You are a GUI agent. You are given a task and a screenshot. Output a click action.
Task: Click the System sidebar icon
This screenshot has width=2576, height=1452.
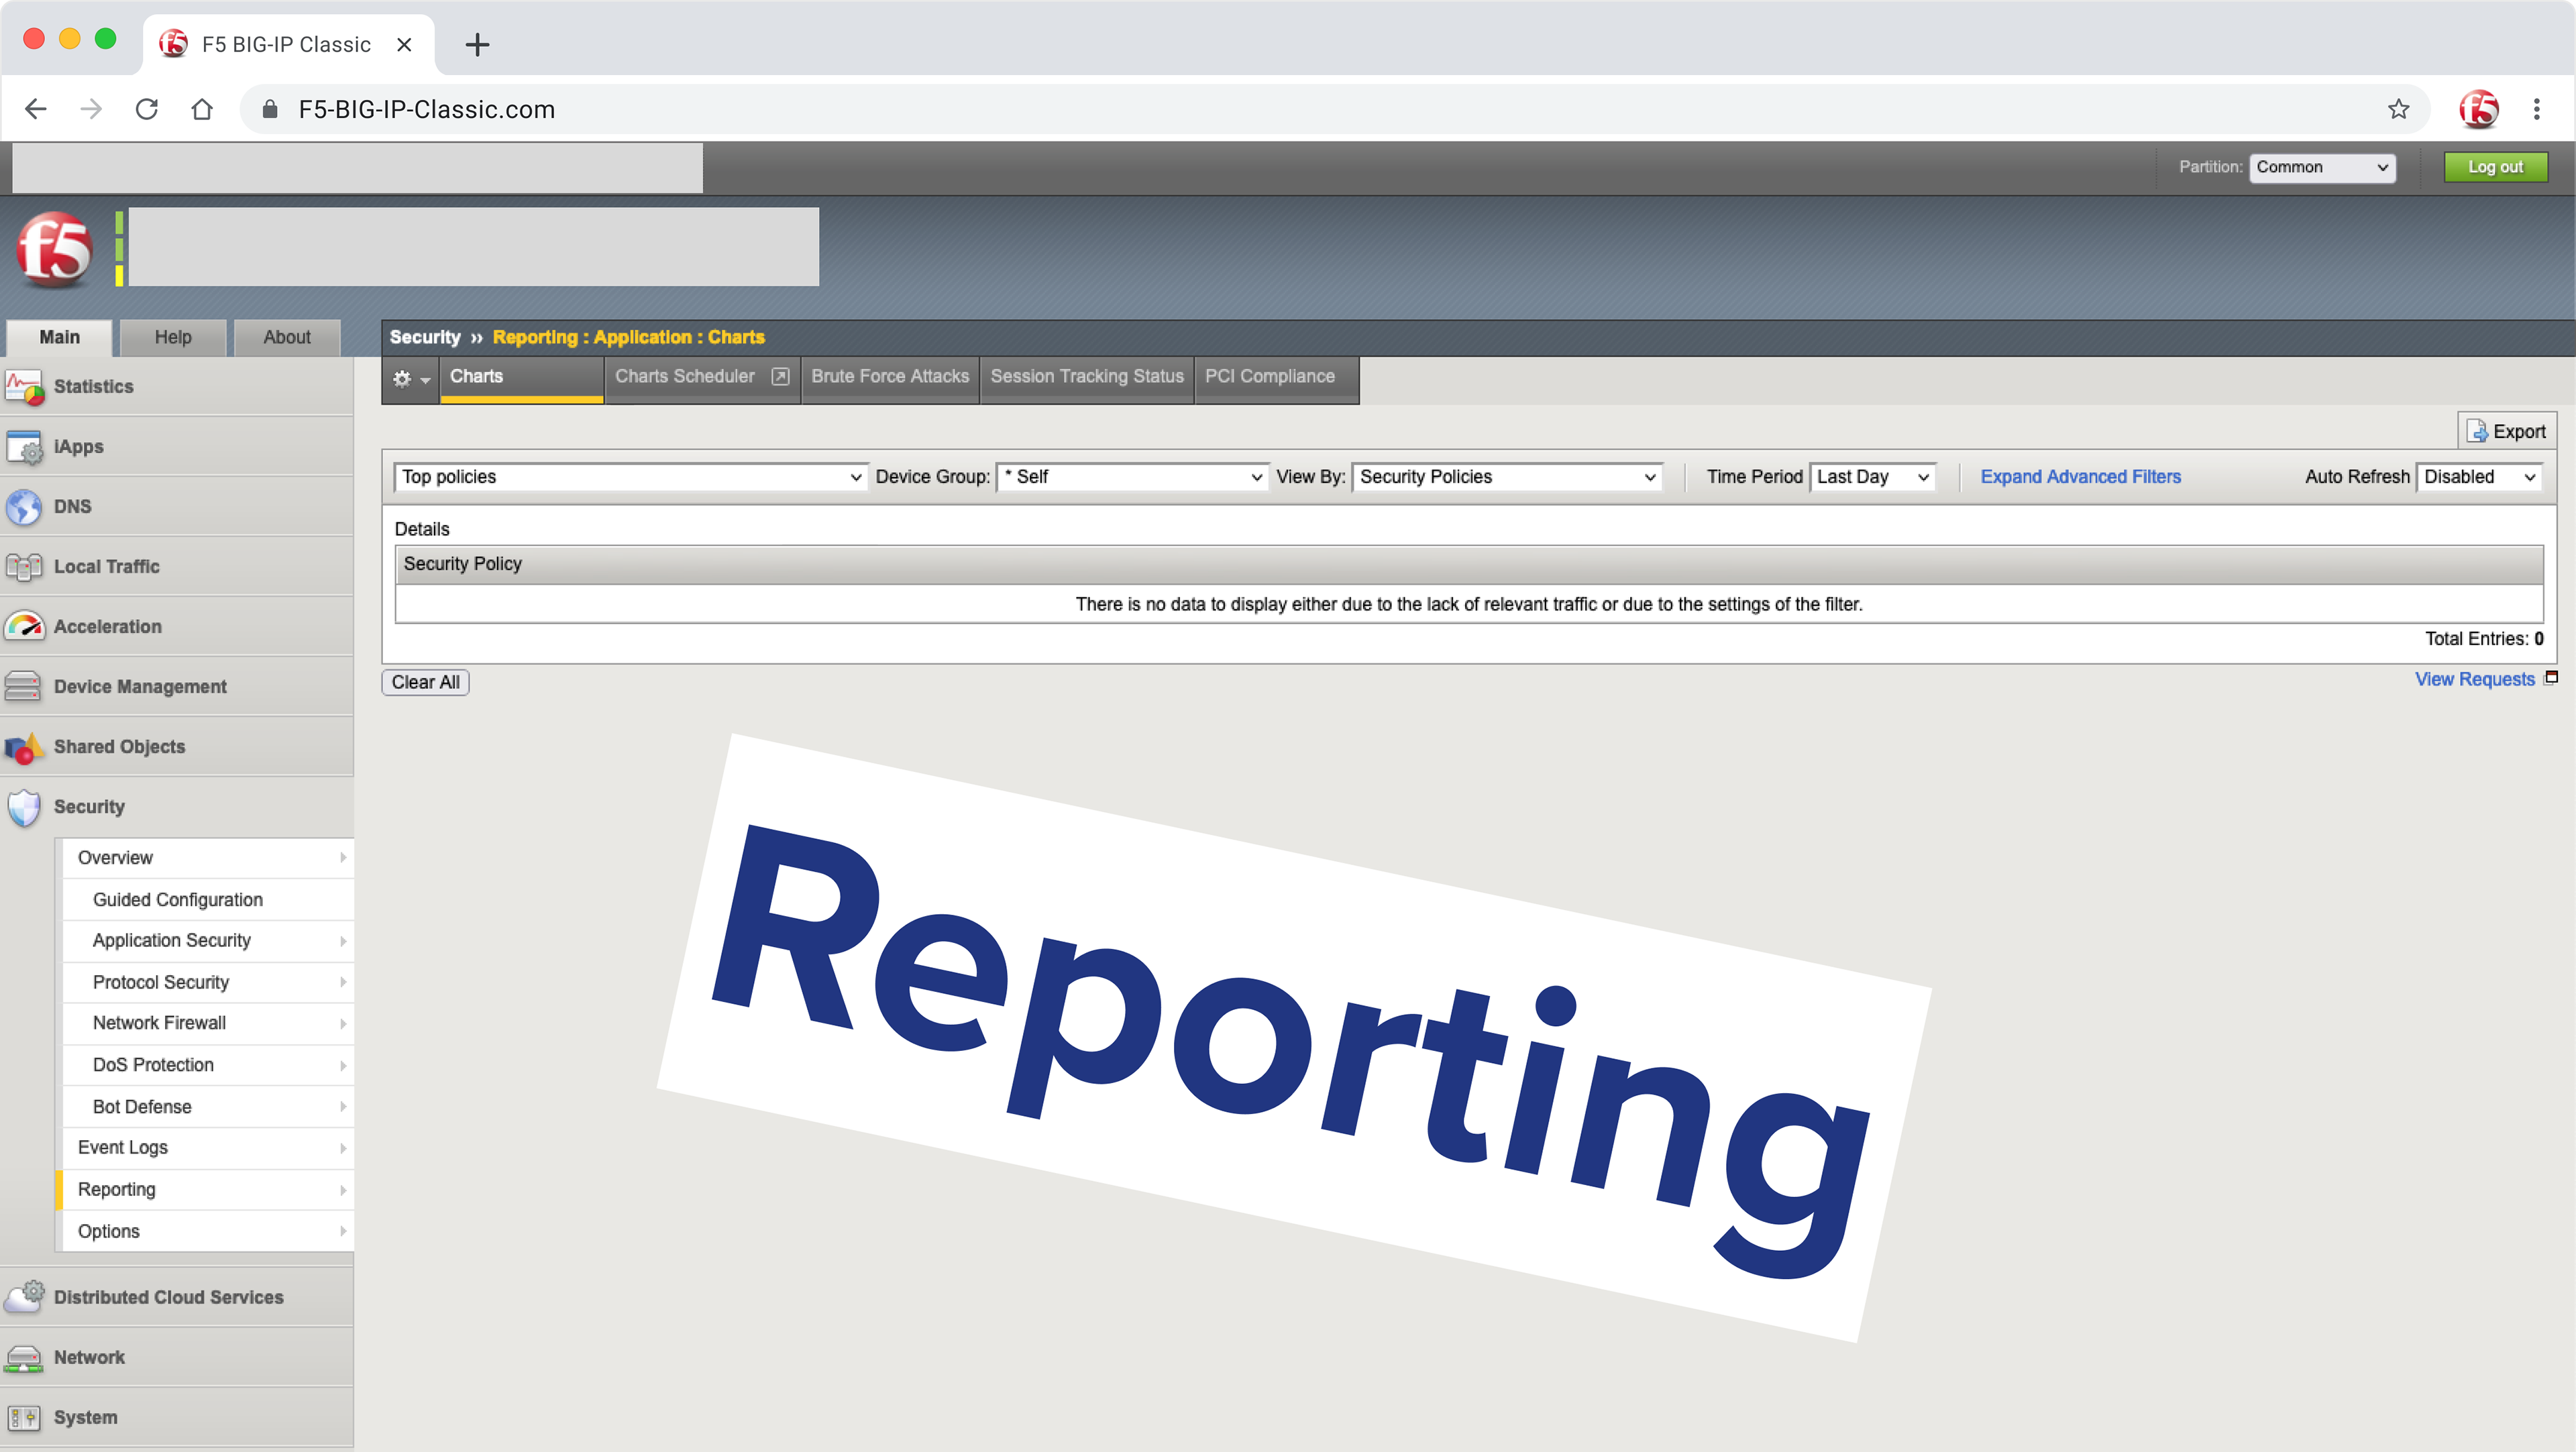[24, 1417]
